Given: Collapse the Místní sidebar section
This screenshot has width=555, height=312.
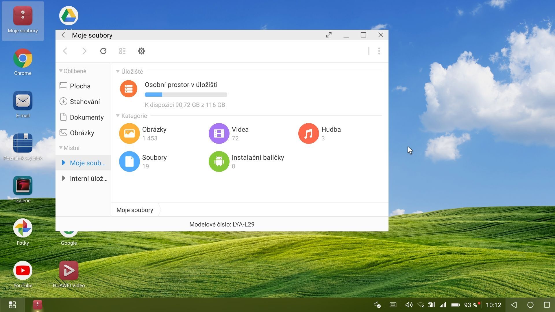Looking at the screenshot, I should [61, 148].
